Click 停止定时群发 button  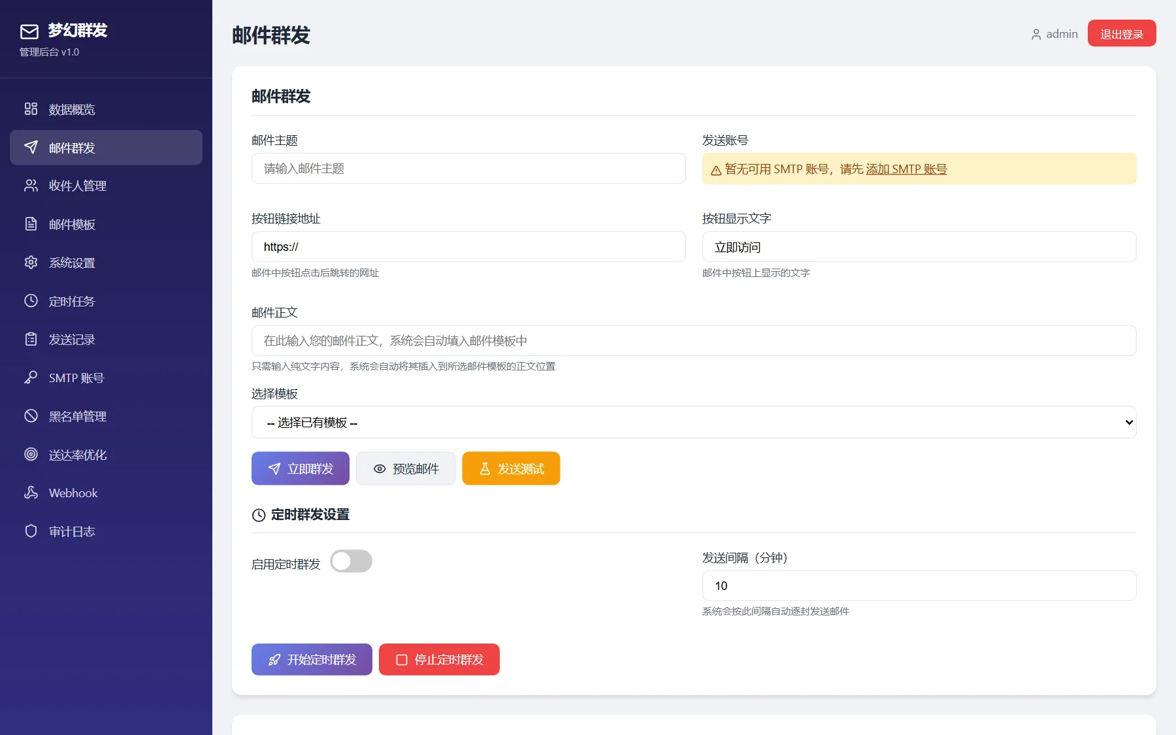tap(439, 659)
